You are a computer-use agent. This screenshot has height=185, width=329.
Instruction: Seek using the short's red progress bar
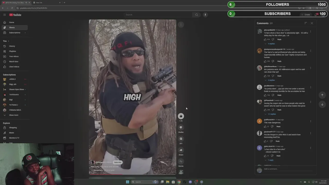[x=133, y=175]
